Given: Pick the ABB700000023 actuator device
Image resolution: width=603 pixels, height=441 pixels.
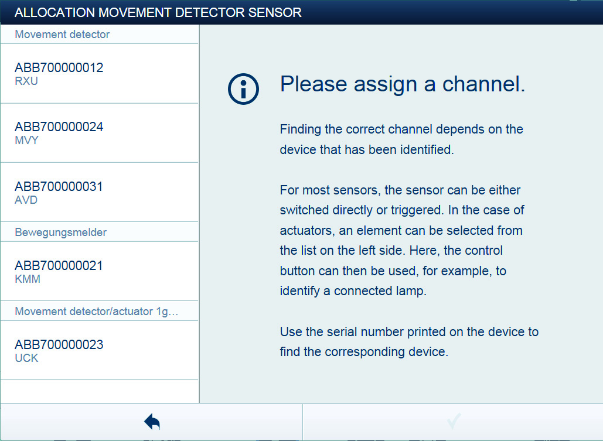Looking at the screenshot, I should (99, 350).
